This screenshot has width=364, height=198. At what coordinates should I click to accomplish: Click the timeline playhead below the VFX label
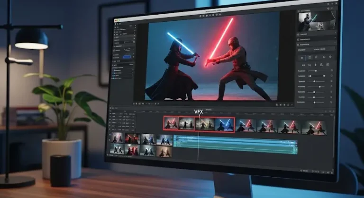point(199,137)
